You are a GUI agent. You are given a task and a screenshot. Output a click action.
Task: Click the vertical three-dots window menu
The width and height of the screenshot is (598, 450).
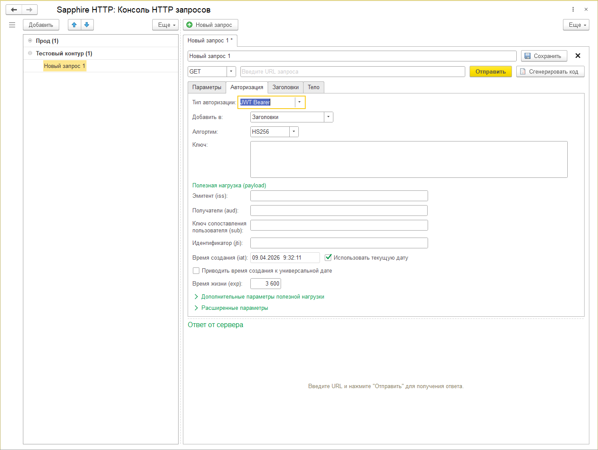pos(573,10)
